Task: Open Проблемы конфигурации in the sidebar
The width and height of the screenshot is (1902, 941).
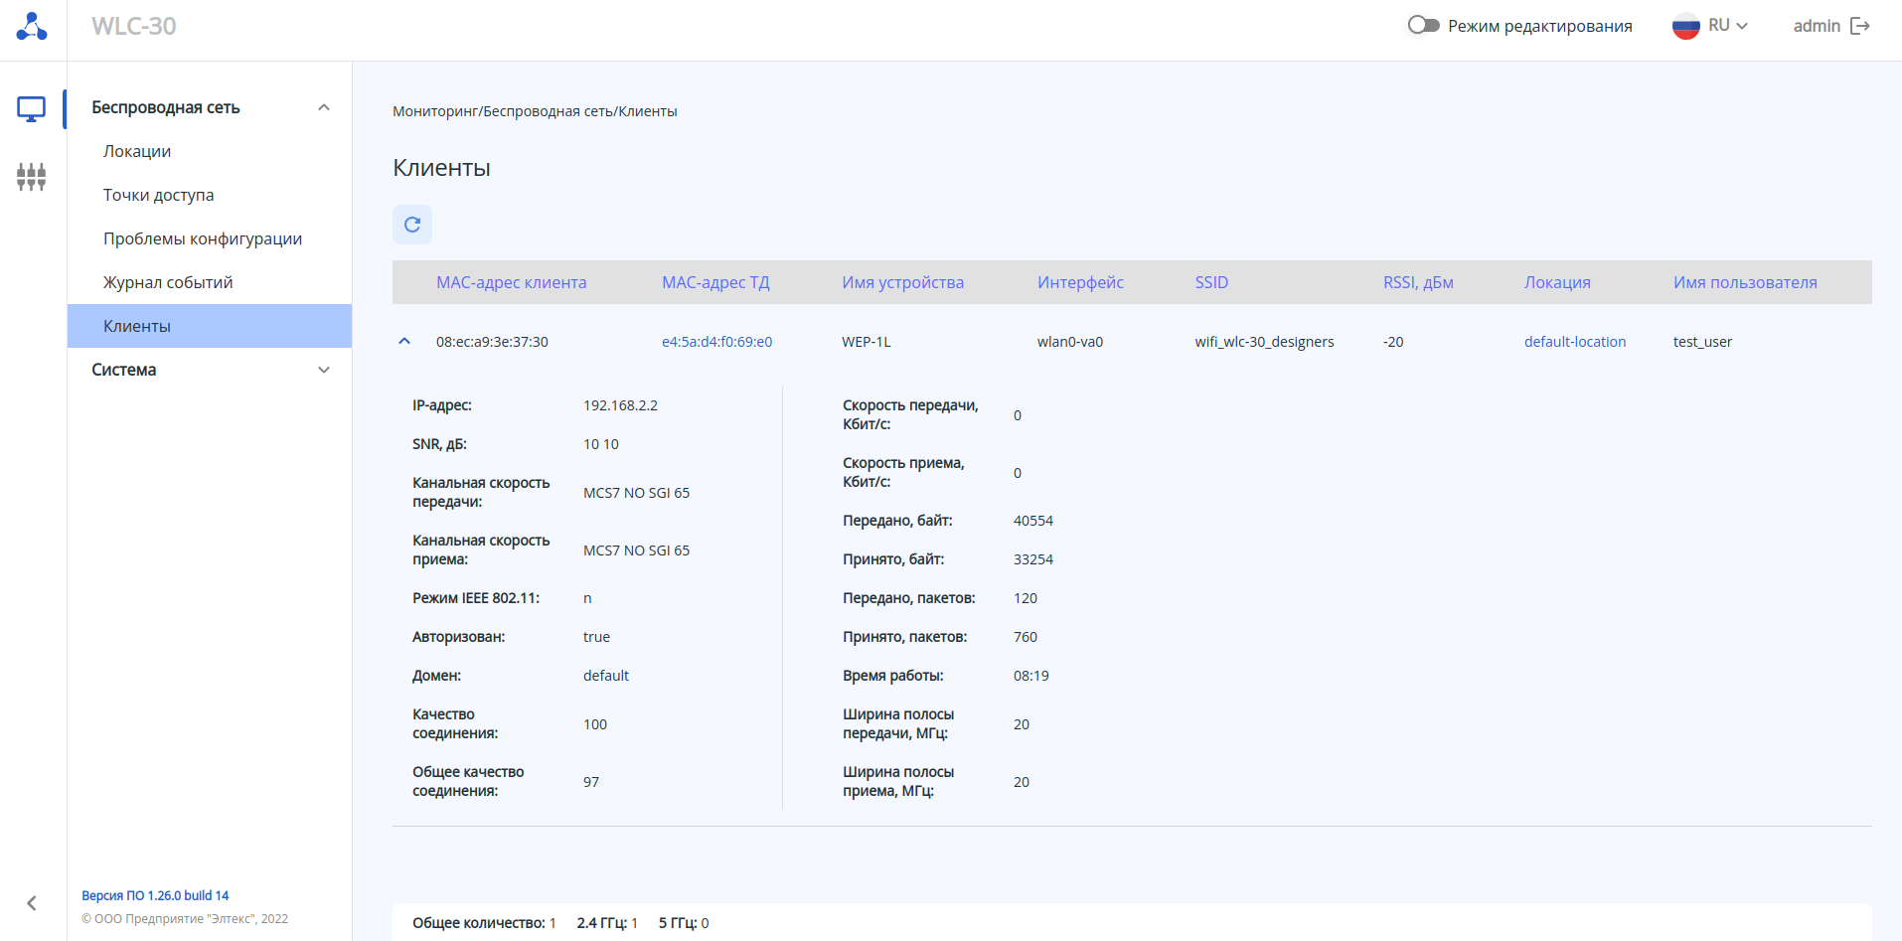Action: tap(203, 238)
